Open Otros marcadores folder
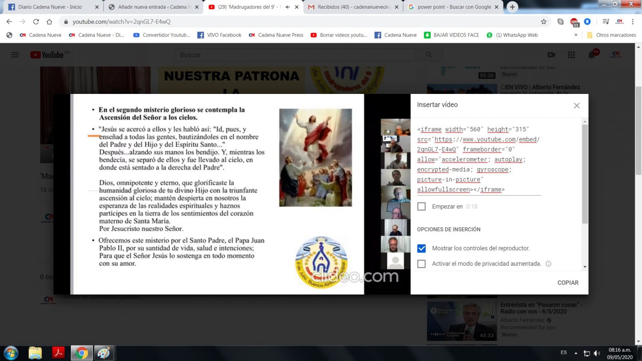Screen dimensions: 642x361 pos(611,35)
